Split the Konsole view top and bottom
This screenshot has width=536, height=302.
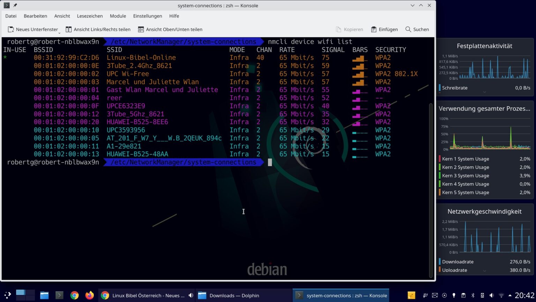pyautogui.click(x=170, y=29)
